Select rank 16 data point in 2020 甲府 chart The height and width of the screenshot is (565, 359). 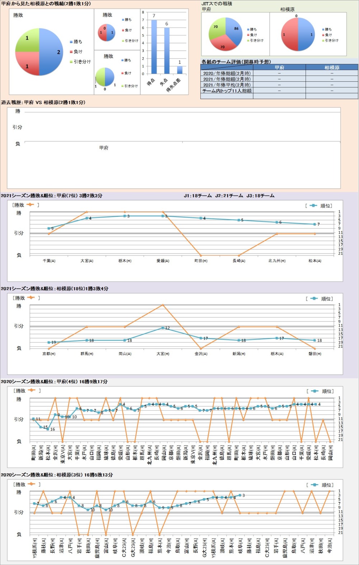click(x=48, y=429)
